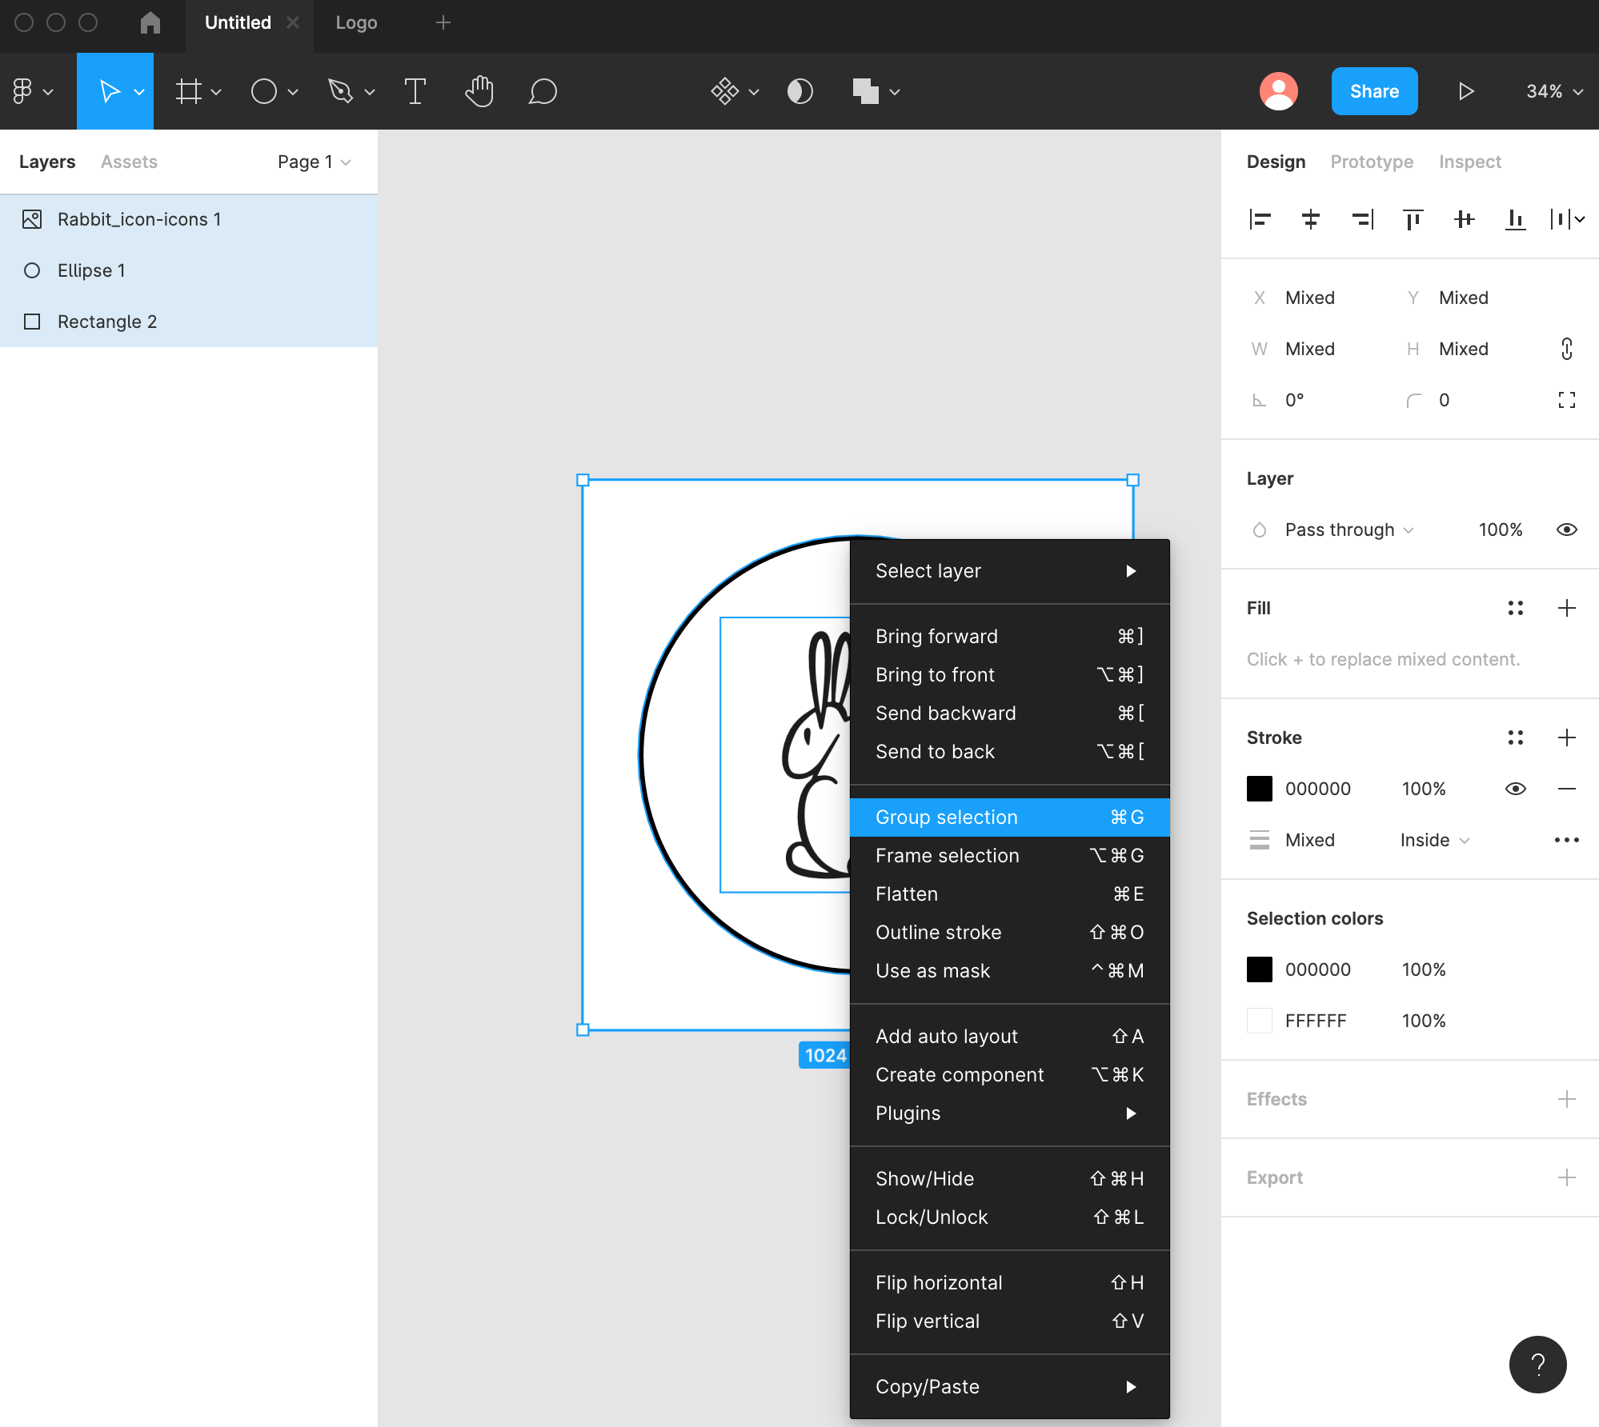The height and width of the screenshot is (1427, 1599).
Task: Align selection to left edge
Action: [x=1260, y=219]
